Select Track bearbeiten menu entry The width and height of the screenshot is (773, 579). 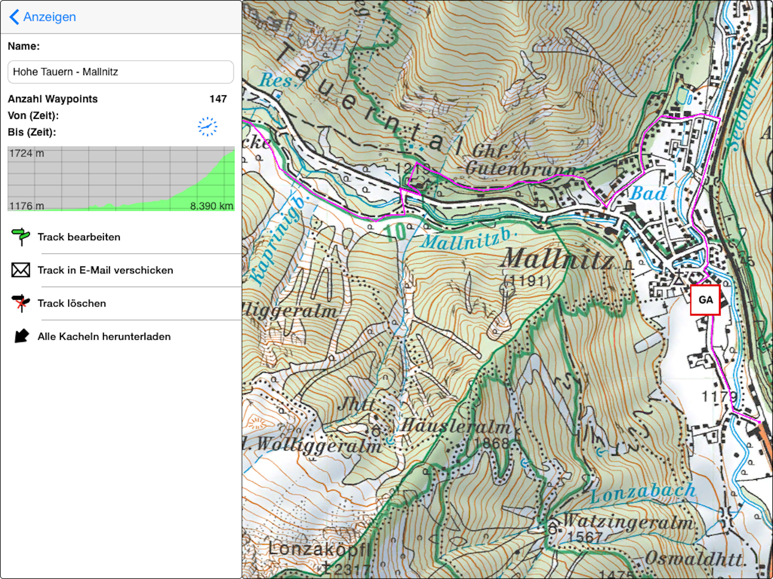point(79,237)
